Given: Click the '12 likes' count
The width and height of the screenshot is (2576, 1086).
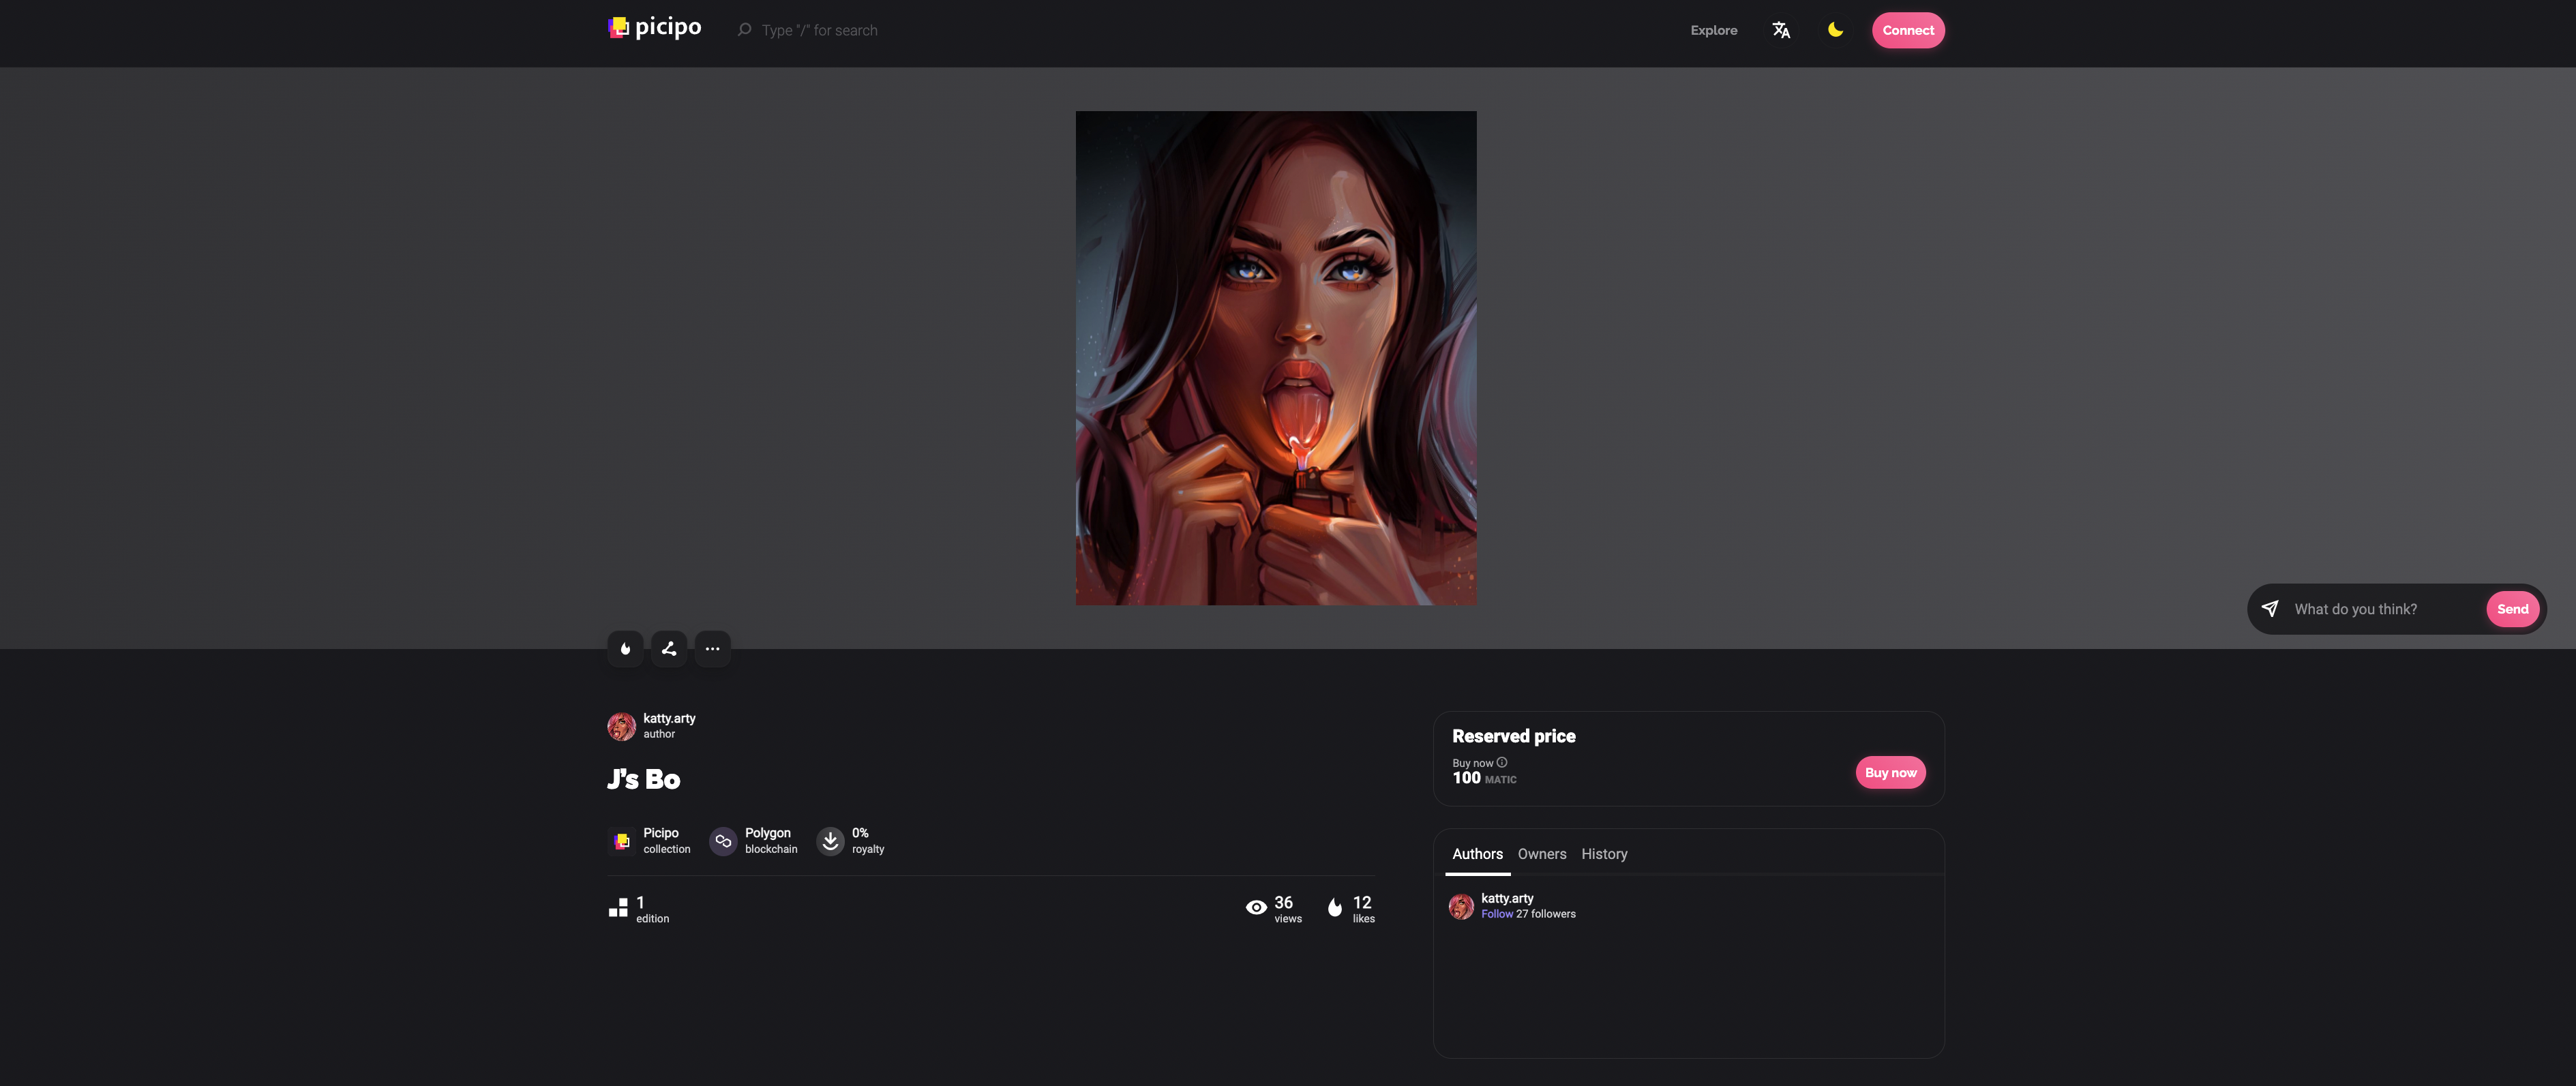Looking at the screenshot, I should click(1363, 909).
